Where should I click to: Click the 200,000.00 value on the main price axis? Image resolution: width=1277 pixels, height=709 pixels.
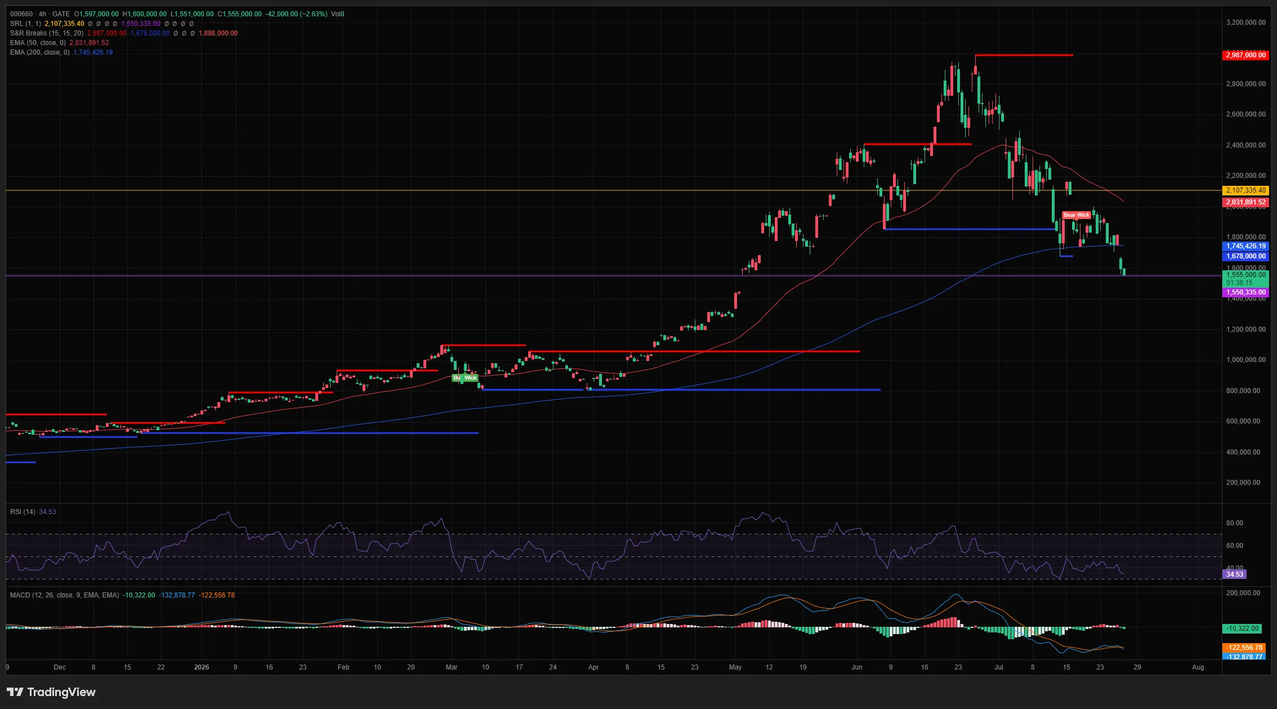(1243, 483)
